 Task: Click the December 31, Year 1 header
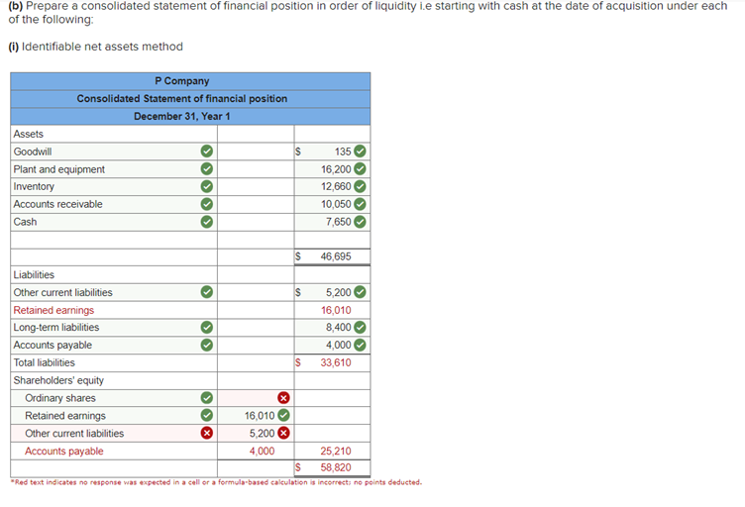click(182, 116)
